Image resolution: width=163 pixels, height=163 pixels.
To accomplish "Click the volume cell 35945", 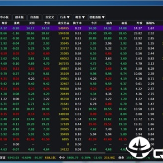I will click(x=64, y=43).
